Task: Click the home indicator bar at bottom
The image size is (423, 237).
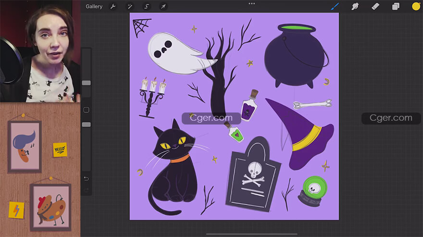Action: (251, 234)
